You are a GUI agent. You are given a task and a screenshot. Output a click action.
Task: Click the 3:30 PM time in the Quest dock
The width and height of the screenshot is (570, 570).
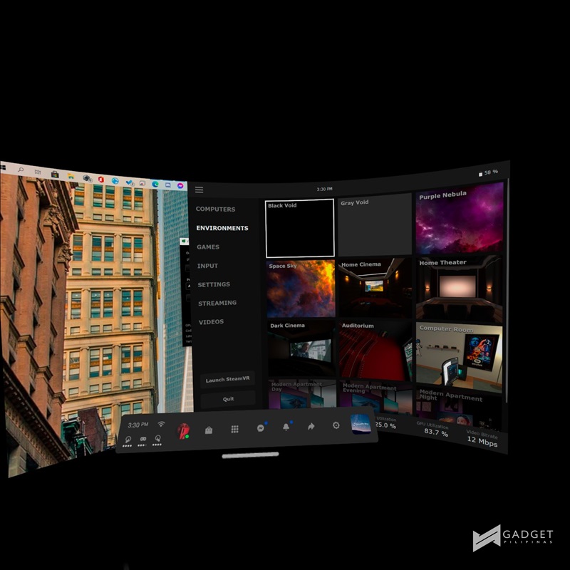[x=138, y=425]
